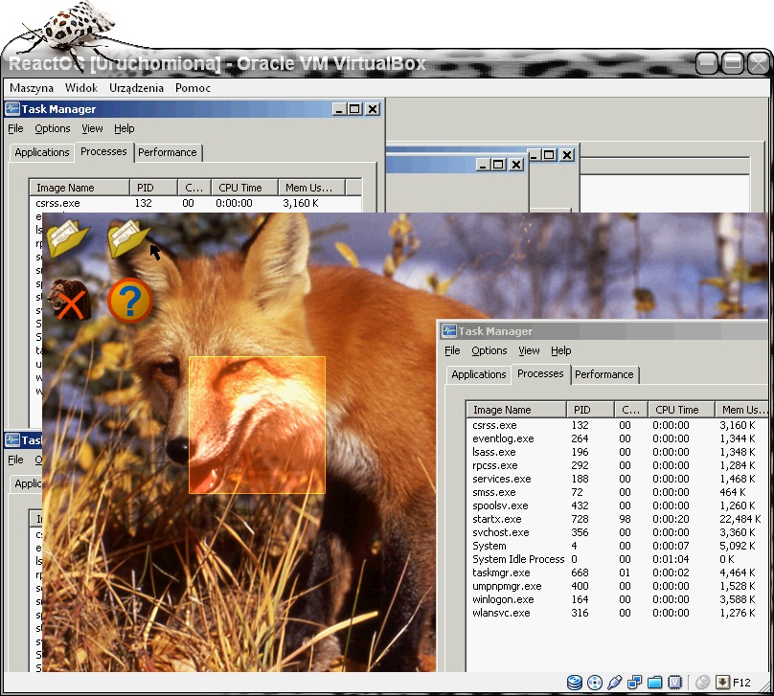This screenshot has width=774, height=696.
Task: Click the bear icon with red X
Action: pyautogui.click(x=69, y=300)
